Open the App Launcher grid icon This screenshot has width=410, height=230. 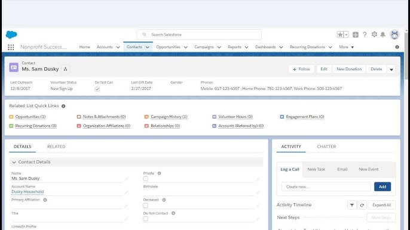pyautogui.click(x=11, y=47)
